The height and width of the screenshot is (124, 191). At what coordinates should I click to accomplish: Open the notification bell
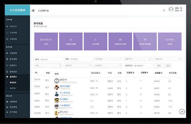[x=164, y=10]
